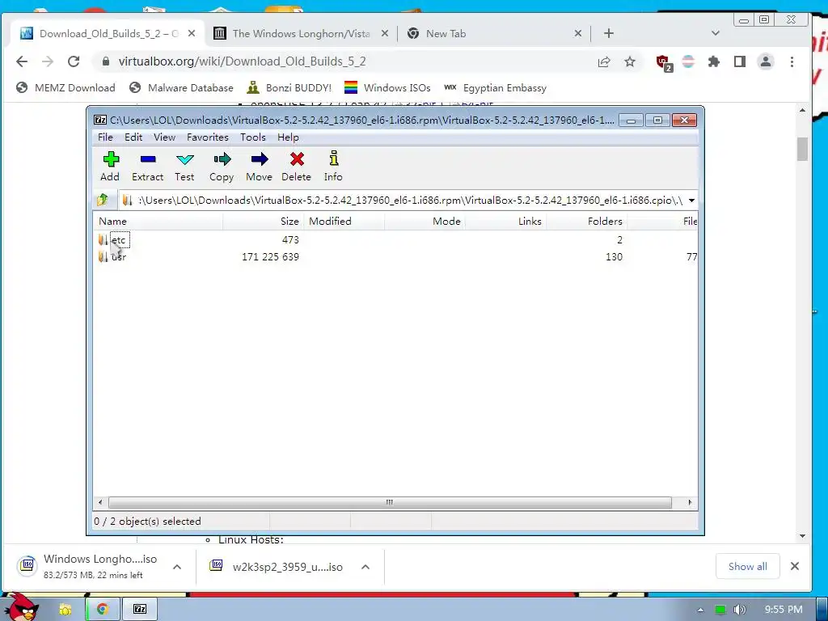Open a new Chrome tab with plus button
Viewport: 828px width, 621px height.
pos(609,33)
